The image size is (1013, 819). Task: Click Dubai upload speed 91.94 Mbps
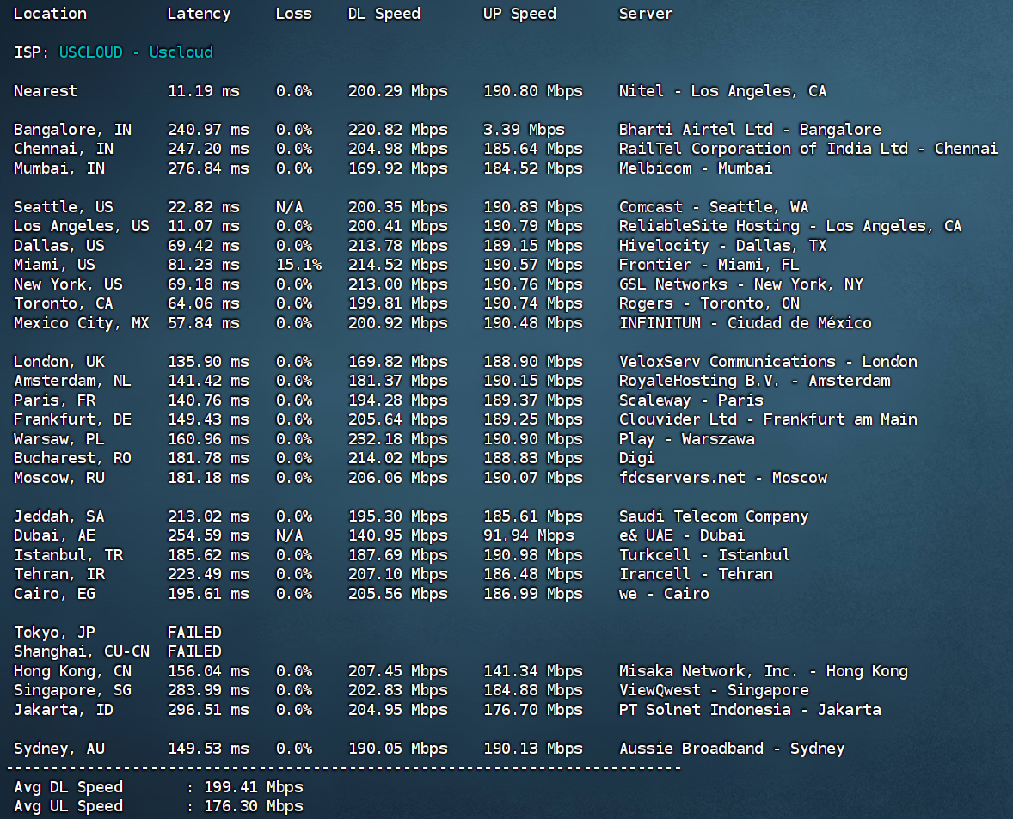click(529, 536)
